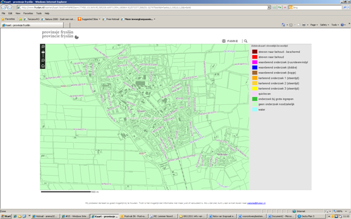351x219 pixels.
Task: Adjust the map zoom level slider handle
Action: coord(43,53)
